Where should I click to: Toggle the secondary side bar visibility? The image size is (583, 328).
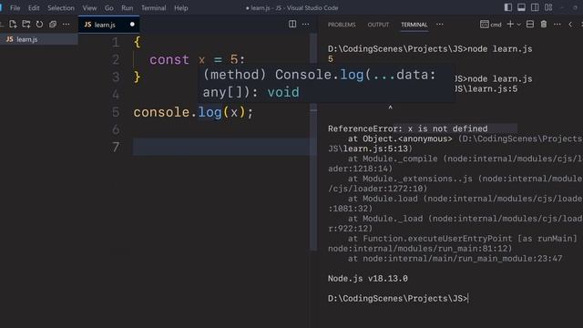(535, 7)
